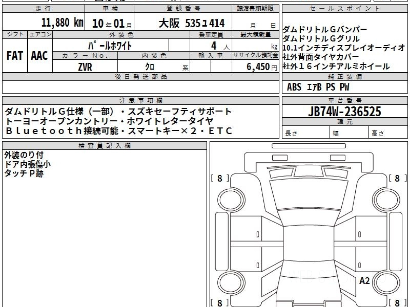This screenshot has height=307, width=410.
Task: Click the 車台番号 header
Action: [x=345, y=101]
